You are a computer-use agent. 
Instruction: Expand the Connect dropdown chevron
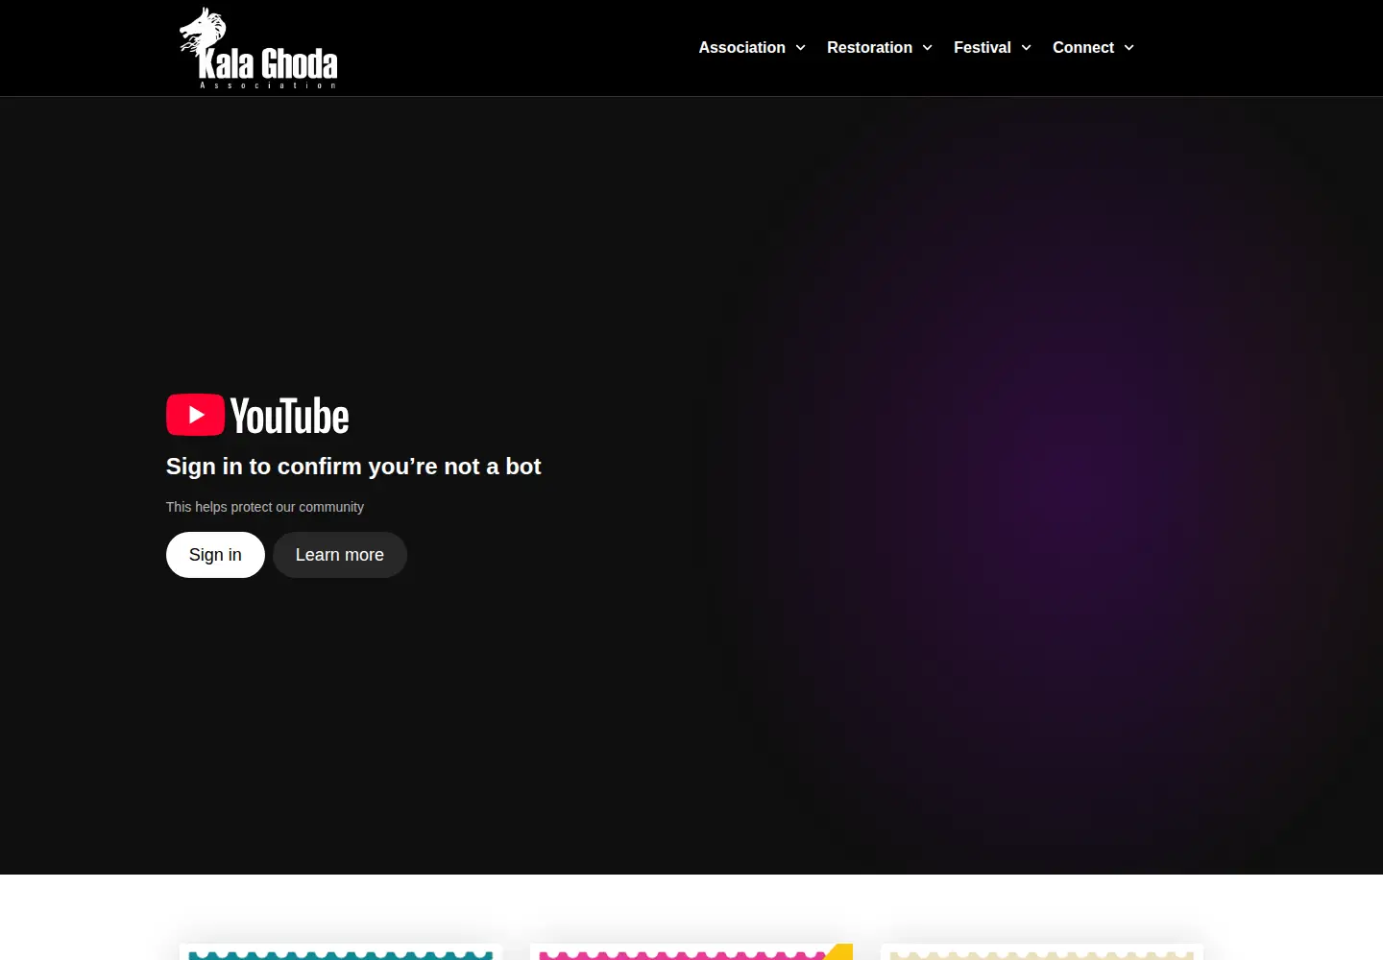[x=1128, y=48]
